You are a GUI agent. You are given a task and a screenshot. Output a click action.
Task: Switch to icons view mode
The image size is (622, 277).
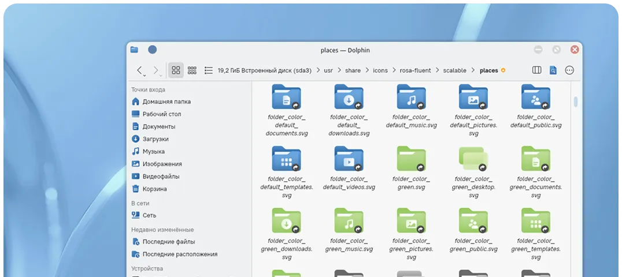176,70
